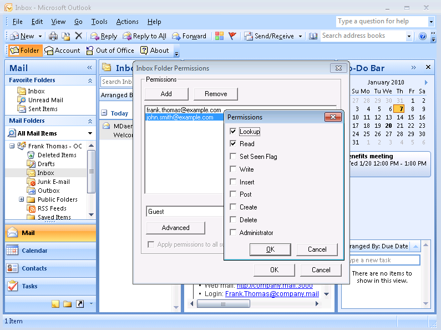Switch to the Calendar pane

[x=50, y=251]
